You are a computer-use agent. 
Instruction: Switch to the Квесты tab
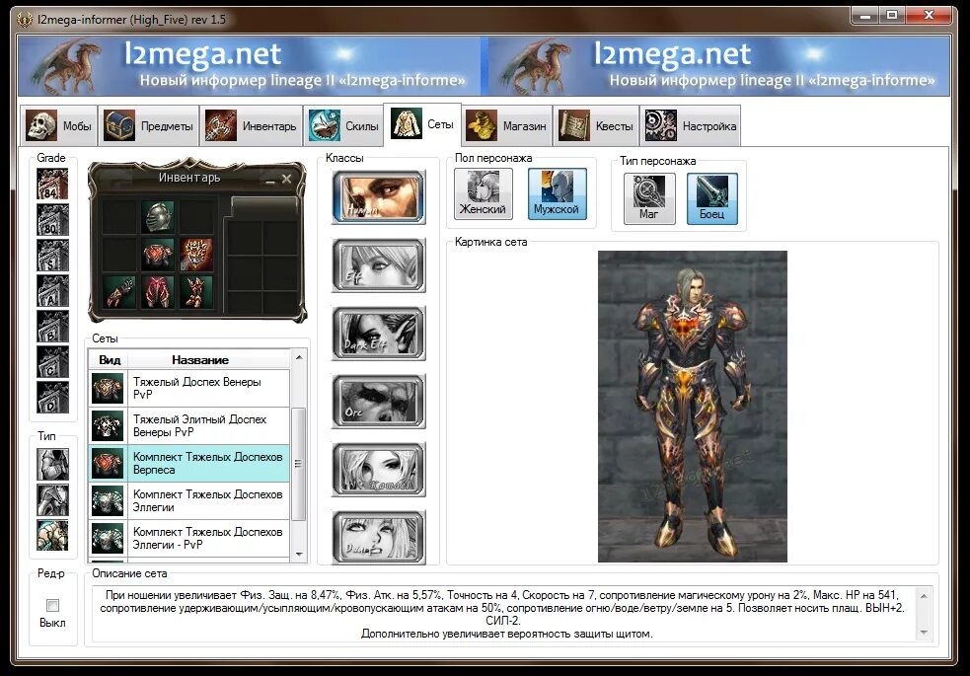pyautogui.click(x=596, y=125)
